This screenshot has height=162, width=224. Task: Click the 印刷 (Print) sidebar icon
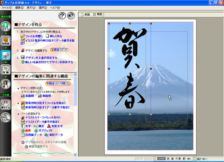click(6, 70)
